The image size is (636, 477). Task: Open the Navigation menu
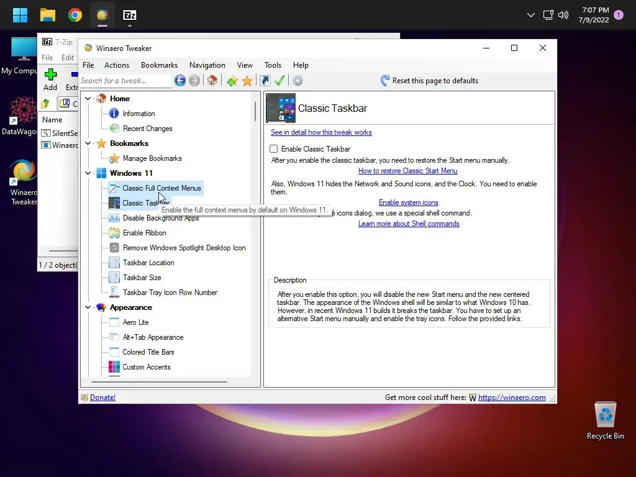[207, 65]
